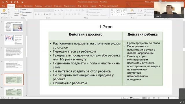This screenshot has width=185, height=104.
Task: Switch to slide sorter view icon
Action: (x=149, y=98)
